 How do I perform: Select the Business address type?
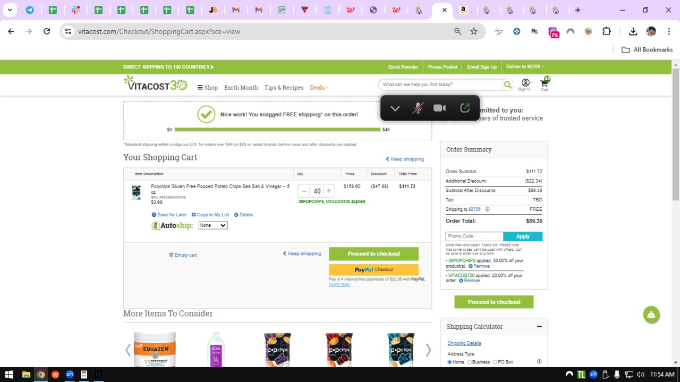coord(469,362)
